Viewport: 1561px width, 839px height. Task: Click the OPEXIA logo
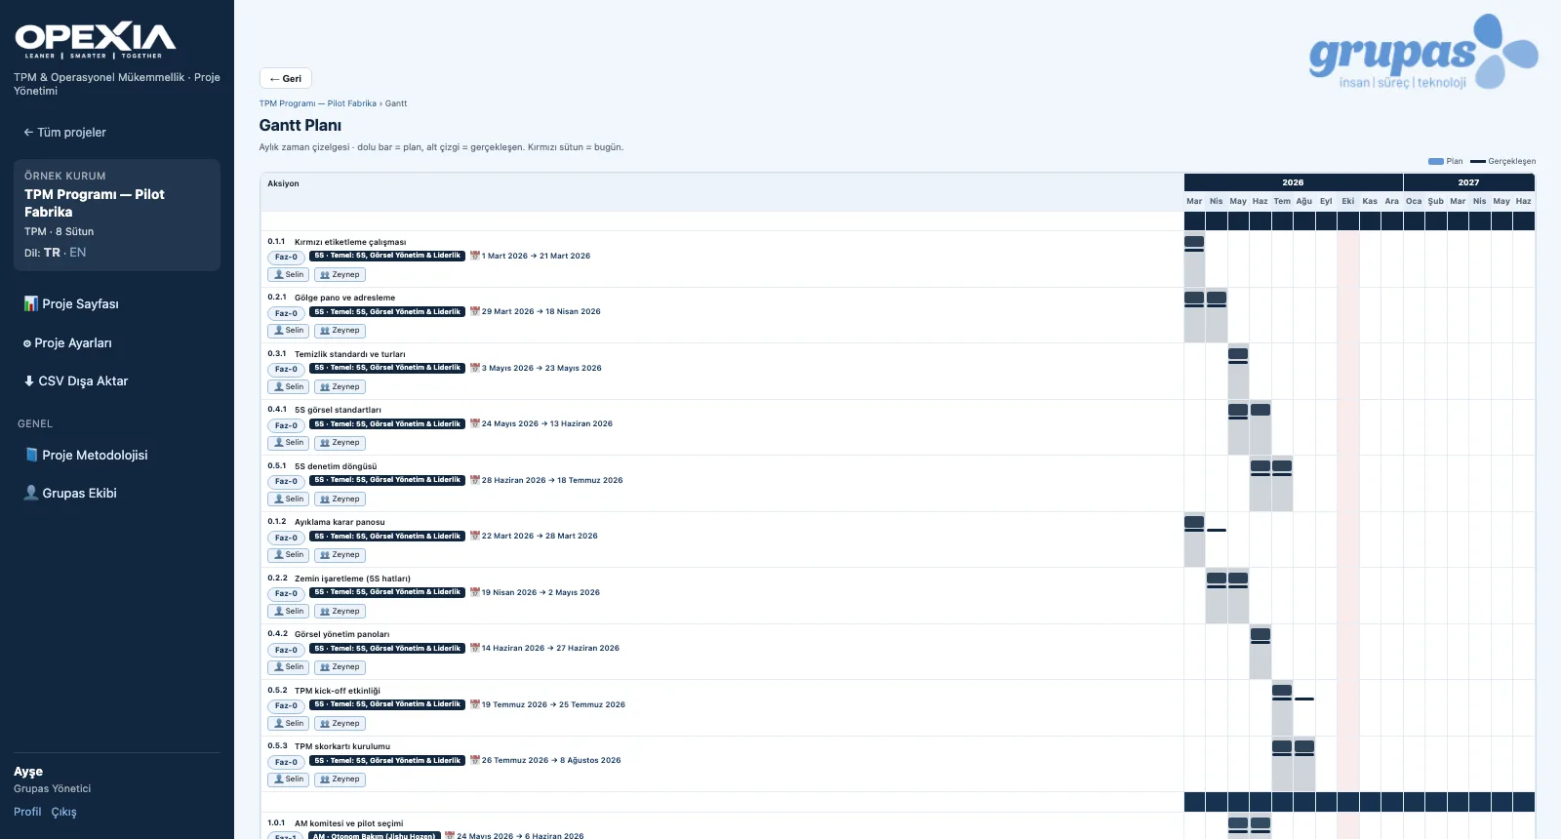click(96, 40)
